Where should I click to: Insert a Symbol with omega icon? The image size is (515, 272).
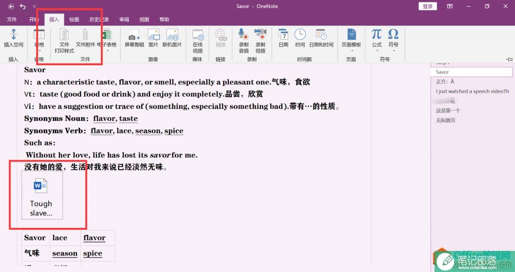393,34
